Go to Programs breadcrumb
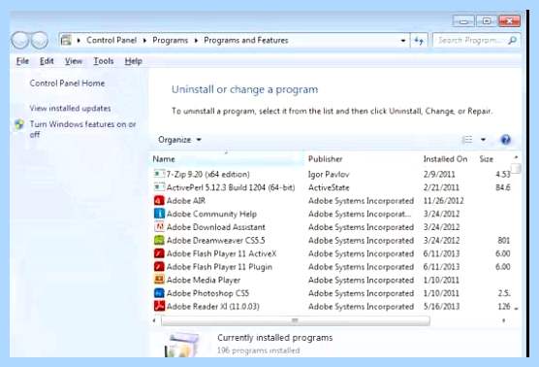This screenshot has height=367, width=539. point(171,40)
